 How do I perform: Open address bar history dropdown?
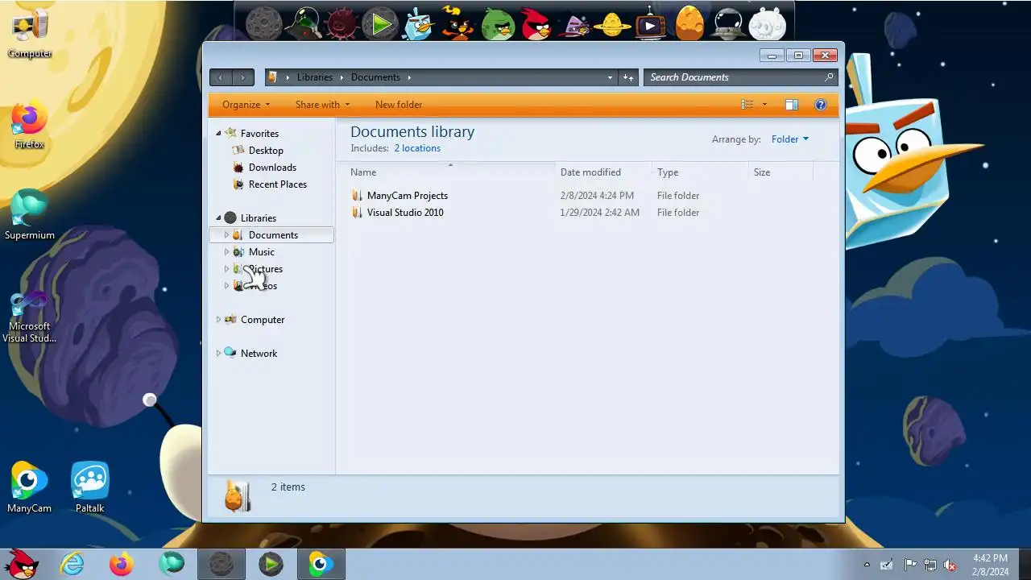click(x=610, y=77)
